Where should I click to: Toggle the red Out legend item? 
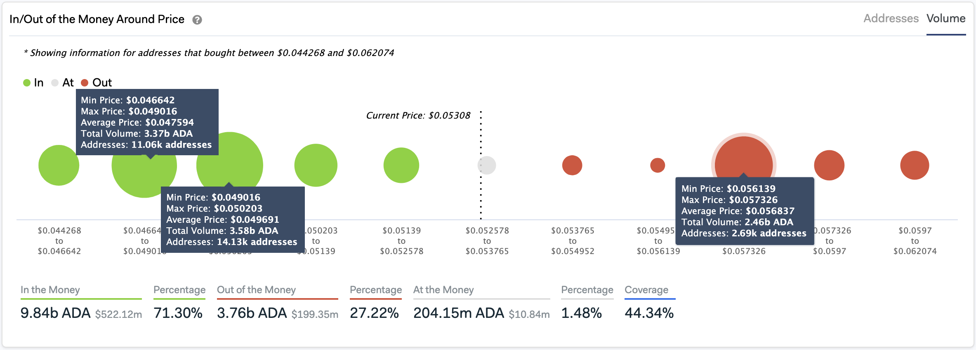[97, 83]
